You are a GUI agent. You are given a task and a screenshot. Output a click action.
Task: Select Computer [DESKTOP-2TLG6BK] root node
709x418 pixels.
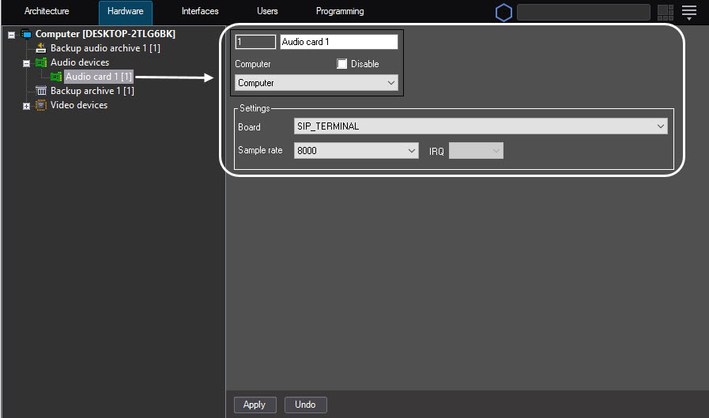(x=105, y=34)
